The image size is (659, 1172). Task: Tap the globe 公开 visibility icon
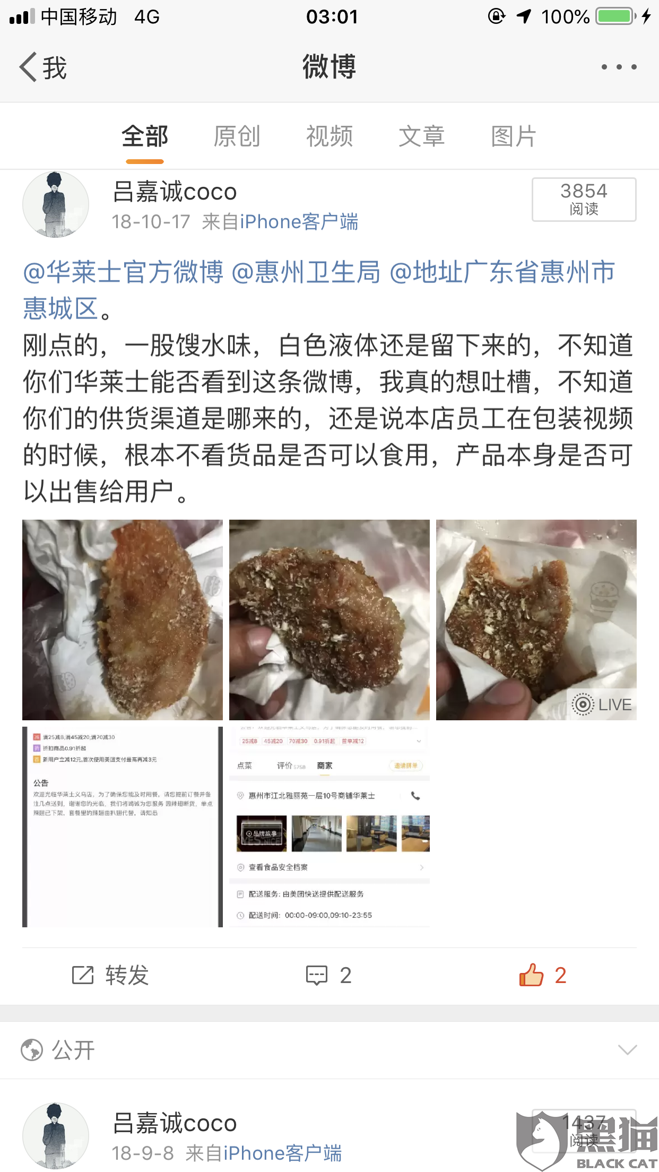click(32, 1049)
